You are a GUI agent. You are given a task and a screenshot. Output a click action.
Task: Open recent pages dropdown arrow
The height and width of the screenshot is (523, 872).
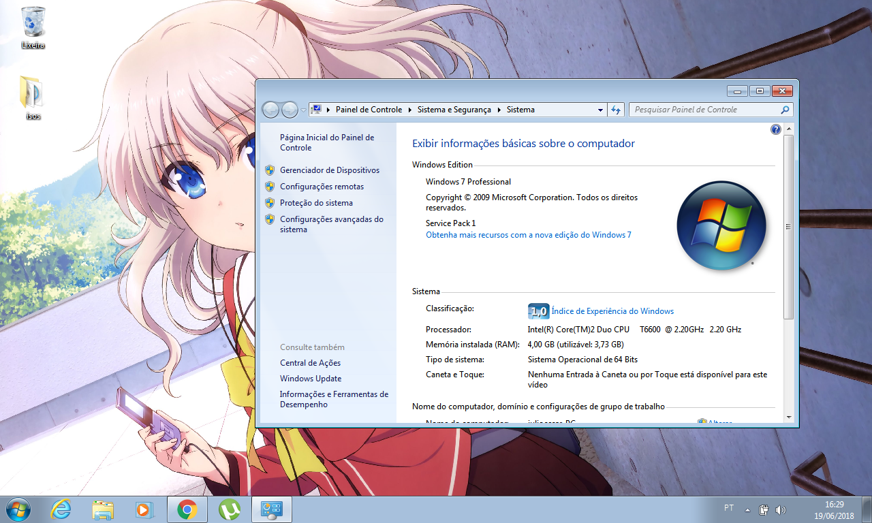point(304,110)
